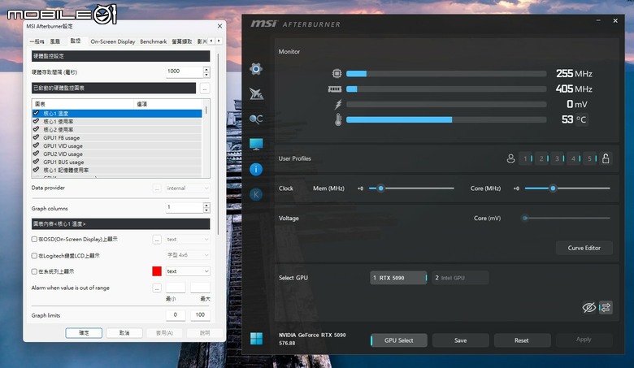This screenshot has width=634, height=368.
Task: Enable show in On-Screen Display checkbox
Action: click(34, 239)
